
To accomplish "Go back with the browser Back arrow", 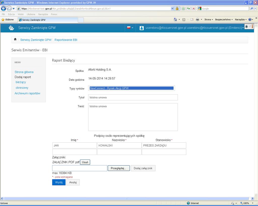I will [x=4, y=9].
